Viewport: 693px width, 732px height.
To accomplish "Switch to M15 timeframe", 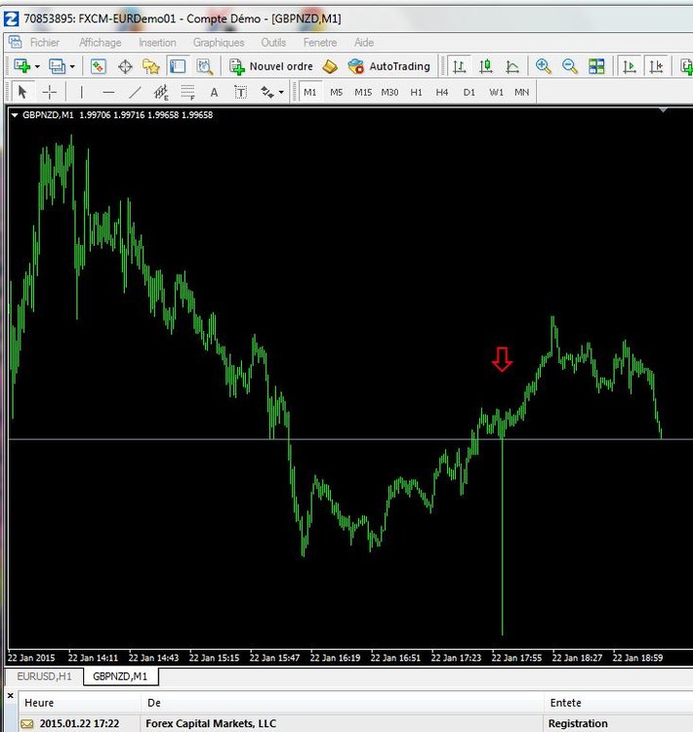I will (x=363, y=92).
